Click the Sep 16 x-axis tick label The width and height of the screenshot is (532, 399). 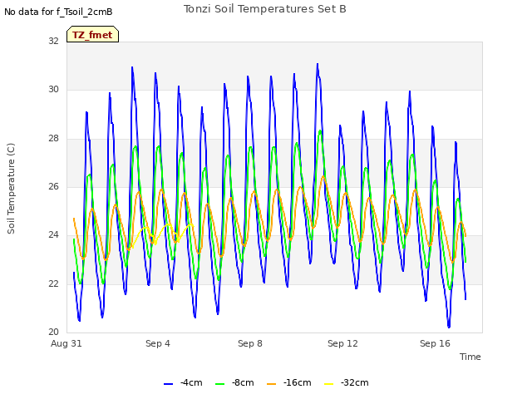click(x=435, y=343)
